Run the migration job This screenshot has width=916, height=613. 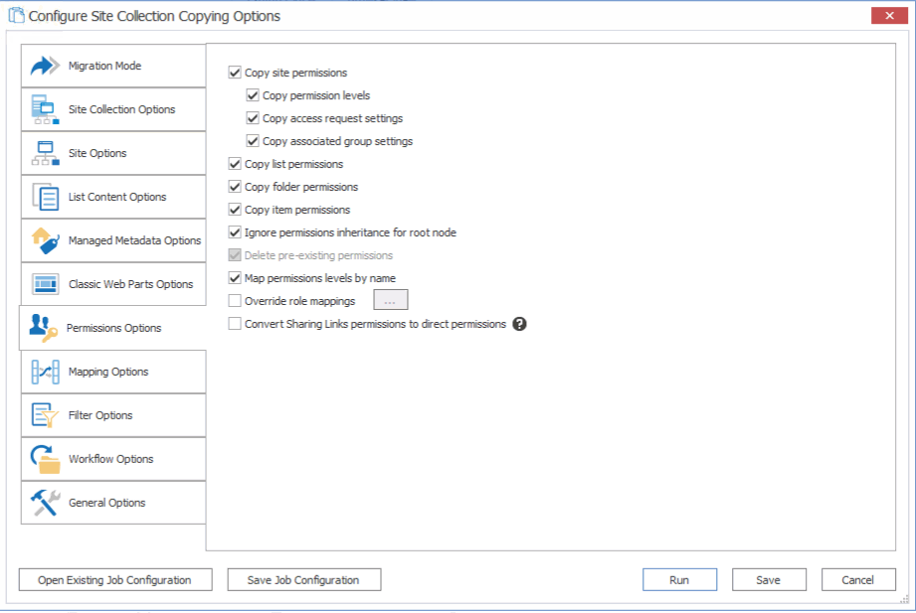[679, 580]
